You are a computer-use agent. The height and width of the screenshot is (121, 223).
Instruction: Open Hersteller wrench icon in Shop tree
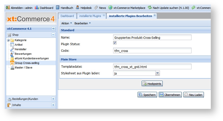pyautogui.click(x=12, y=49)
